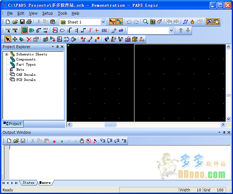Close the Project Explorer panel

point(62,47)
